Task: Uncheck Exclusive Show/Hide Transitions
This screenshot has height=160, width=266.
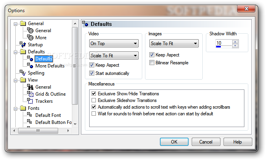Action: pyautogui.click(x=94, y=94)
